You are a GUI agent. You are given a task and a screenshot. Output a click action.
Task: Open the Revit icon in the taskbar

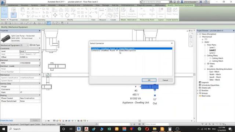79,129
